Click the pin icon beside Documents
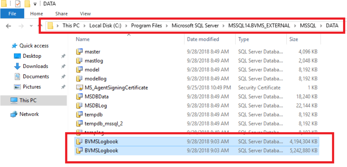 tap(63, 77)
